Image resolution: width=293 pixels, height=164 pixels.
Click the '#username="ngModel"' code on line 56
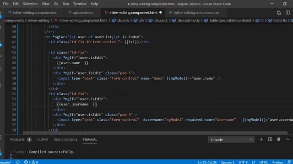pyautogui.click(x=163, y=120)
